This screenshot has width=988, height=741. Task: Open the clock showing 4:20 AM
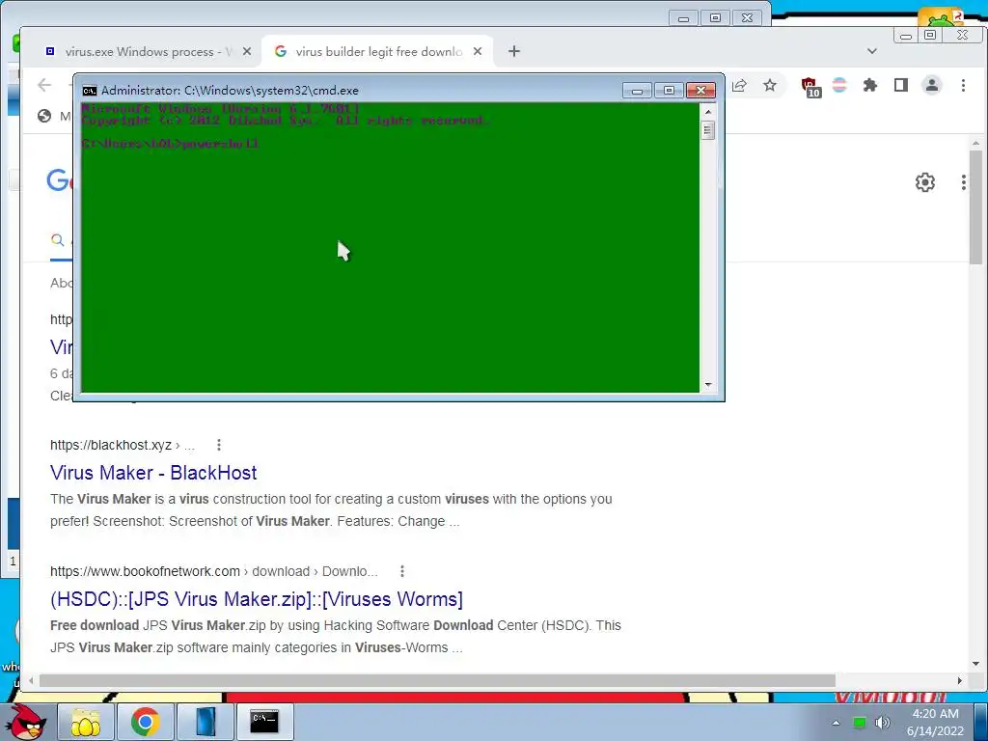pyautogui.click(x=936, y=722)
